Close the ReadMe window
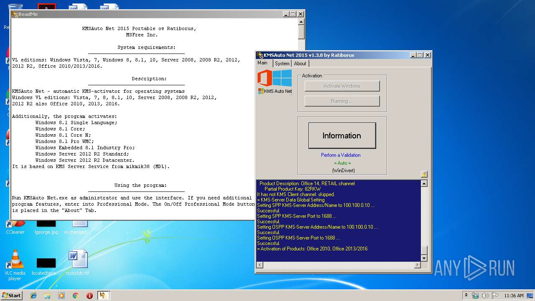Image resolution: width=535 pixels, height=301 pixels. [x=300, y=14]
